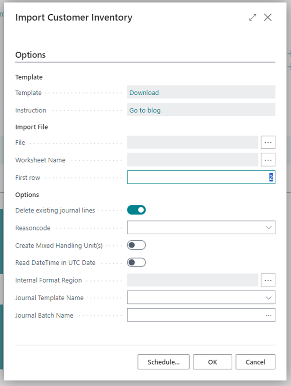
Task: Disable Delete existing journal lines toggle
Action: [x=136, y=210]
